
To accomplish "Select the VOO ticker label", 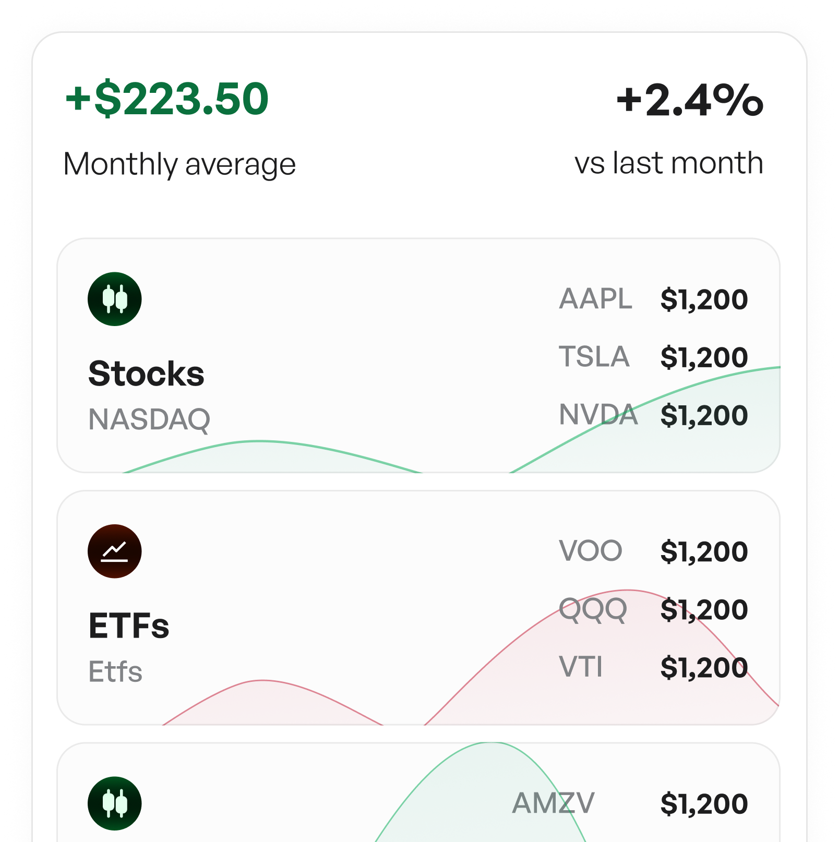I will (x=590, y=551).
